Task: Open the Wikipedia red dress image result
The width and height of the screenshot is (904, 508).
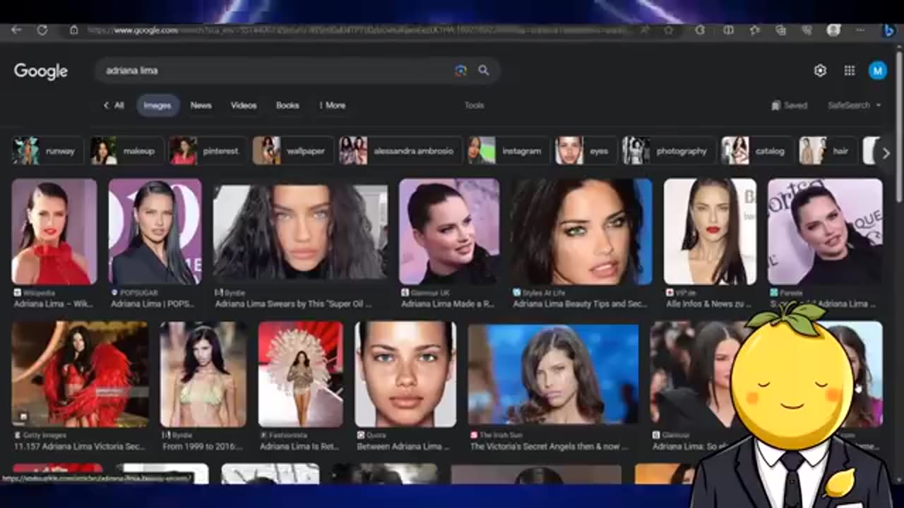Action: pyautogui.click(x=54, y=231)
